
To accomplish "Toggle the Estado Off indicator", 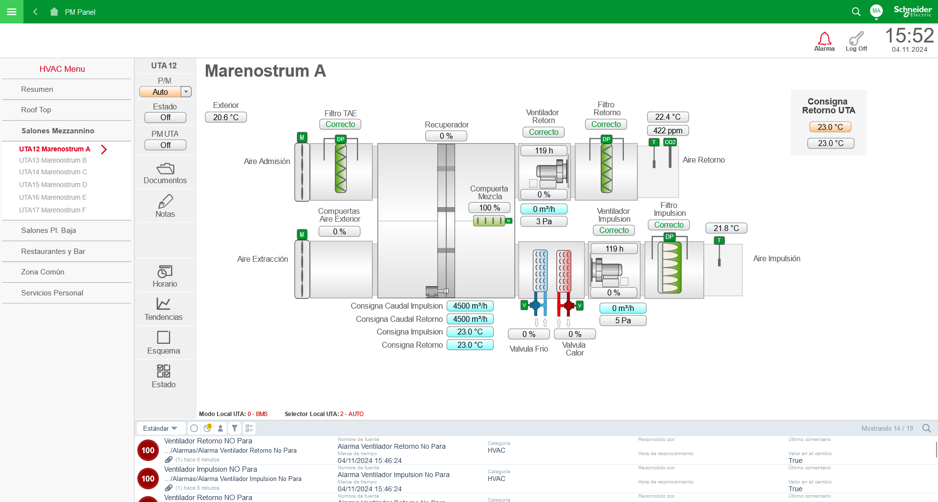I will pos(165,118).
